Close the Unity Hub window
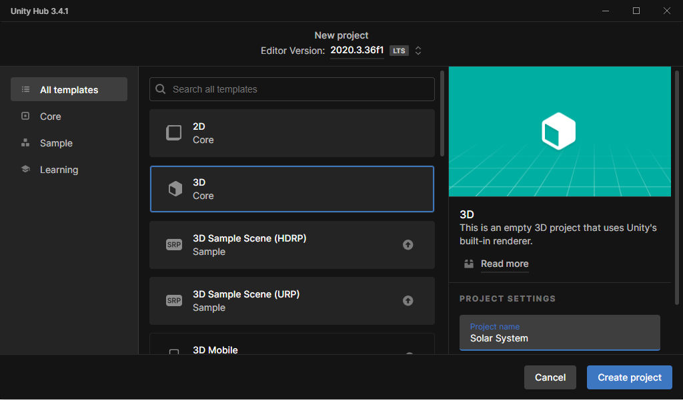683x400 pixels. tap(666, 11)
